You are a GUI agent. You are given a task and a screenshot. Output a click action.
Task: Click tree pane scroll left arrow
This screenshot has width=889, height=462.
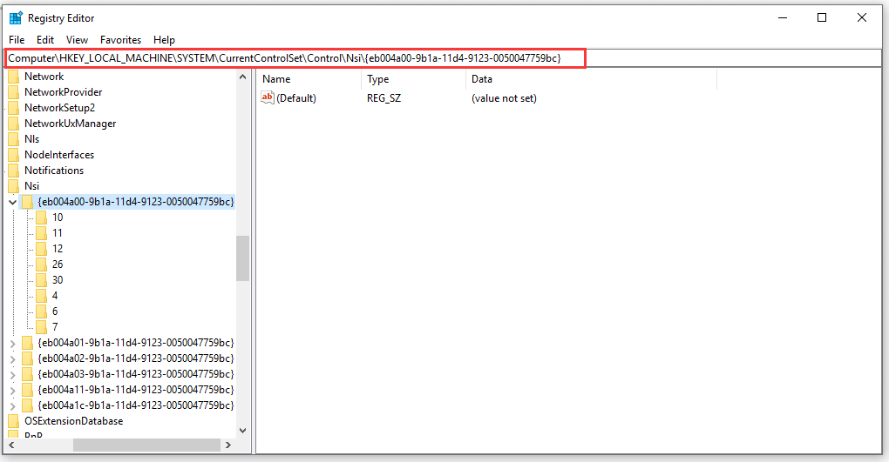click(11, 445)
